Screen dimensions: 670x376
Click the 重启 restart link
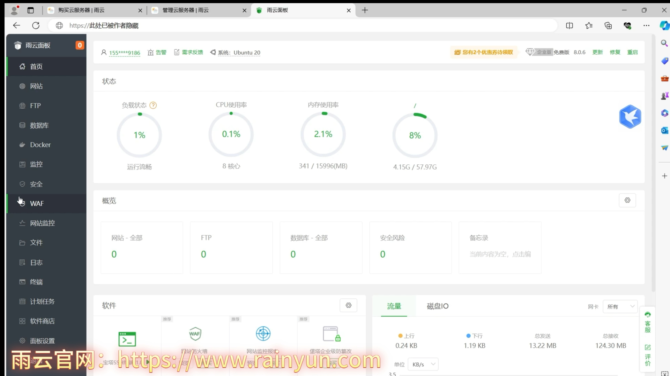tap(632, 52)
